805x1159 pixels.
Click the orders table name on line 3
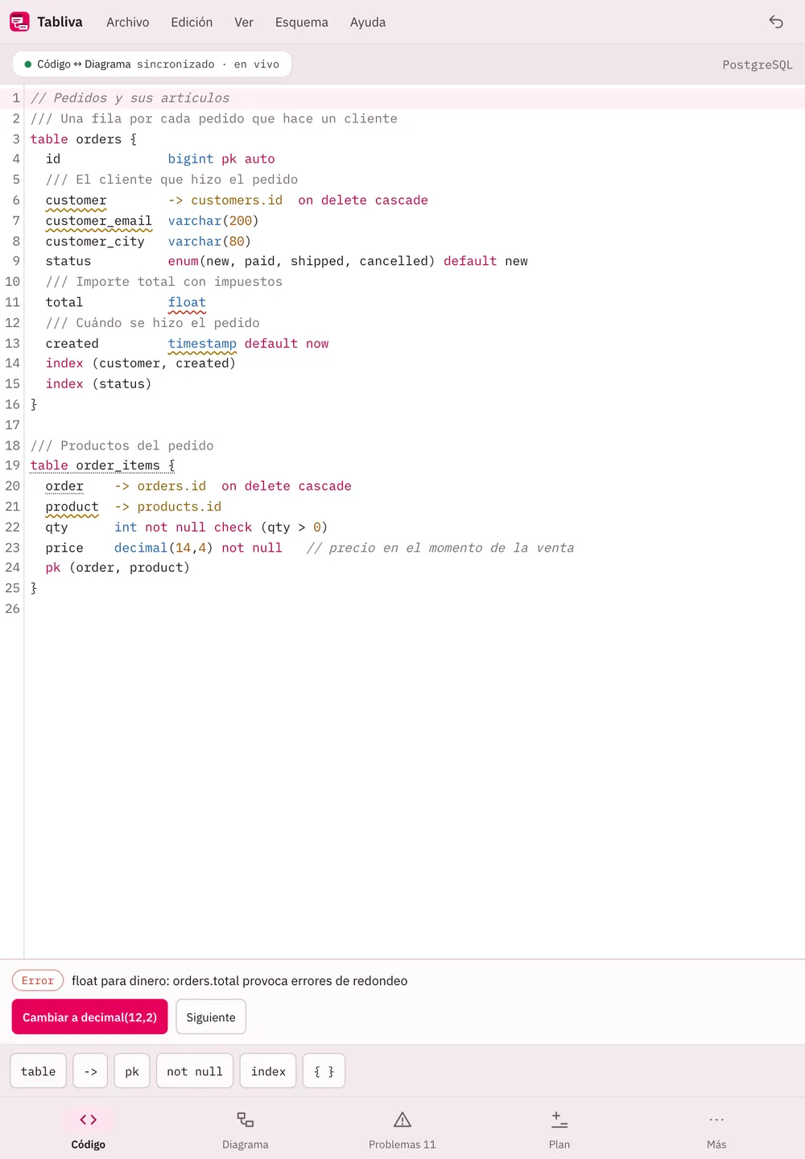coord(98,139)
